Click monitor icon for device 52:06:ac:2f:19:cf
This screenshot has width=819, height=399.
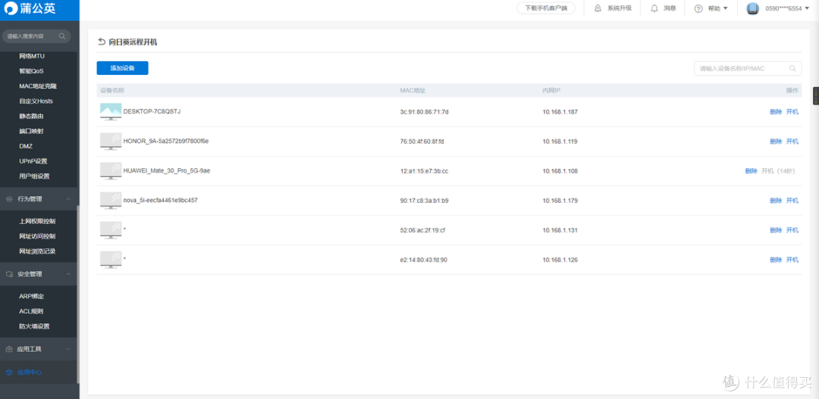(x=111, y=230)
